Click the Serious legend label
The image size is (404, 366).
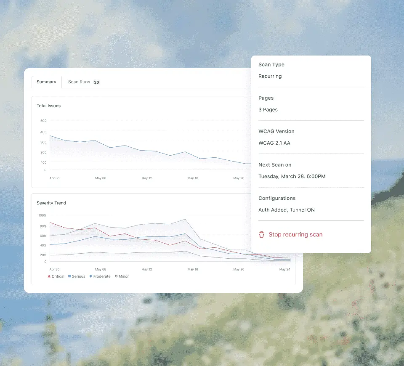point(79,276)
